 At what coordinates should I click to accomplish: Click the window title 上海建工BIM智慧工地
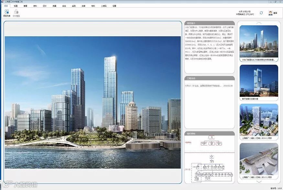coord(14,2)
